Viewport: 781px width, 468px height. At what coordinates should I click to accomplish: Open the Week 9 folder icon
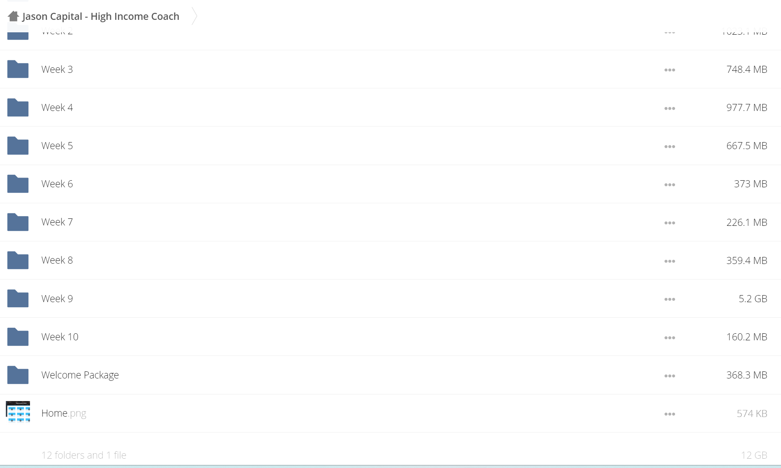click(18, 298)
